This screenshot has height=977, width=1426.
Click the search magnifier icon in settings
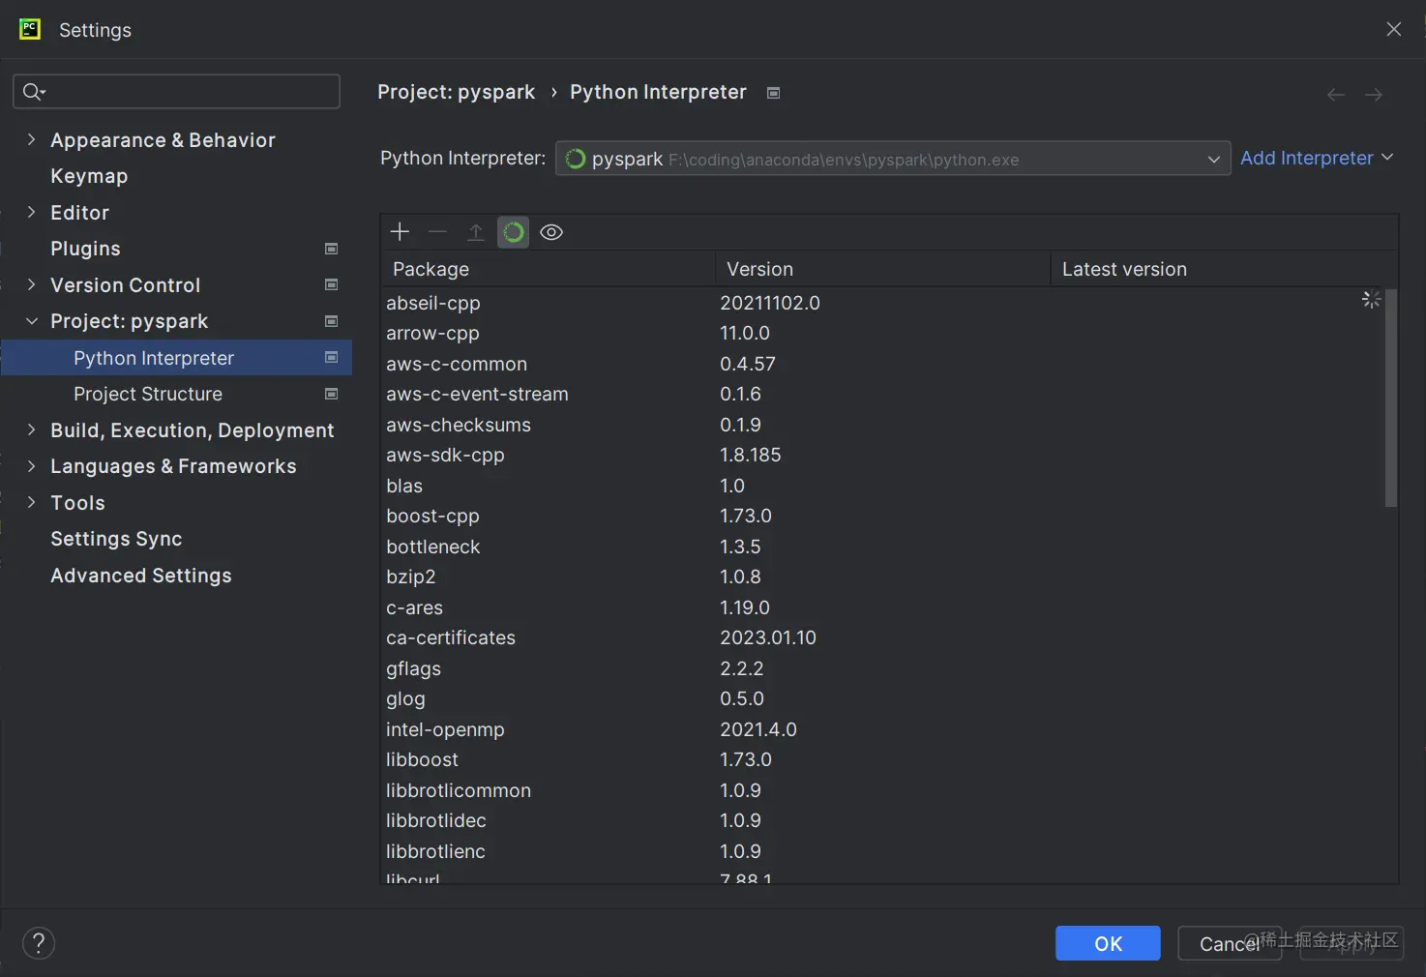(x=33, y=92)
